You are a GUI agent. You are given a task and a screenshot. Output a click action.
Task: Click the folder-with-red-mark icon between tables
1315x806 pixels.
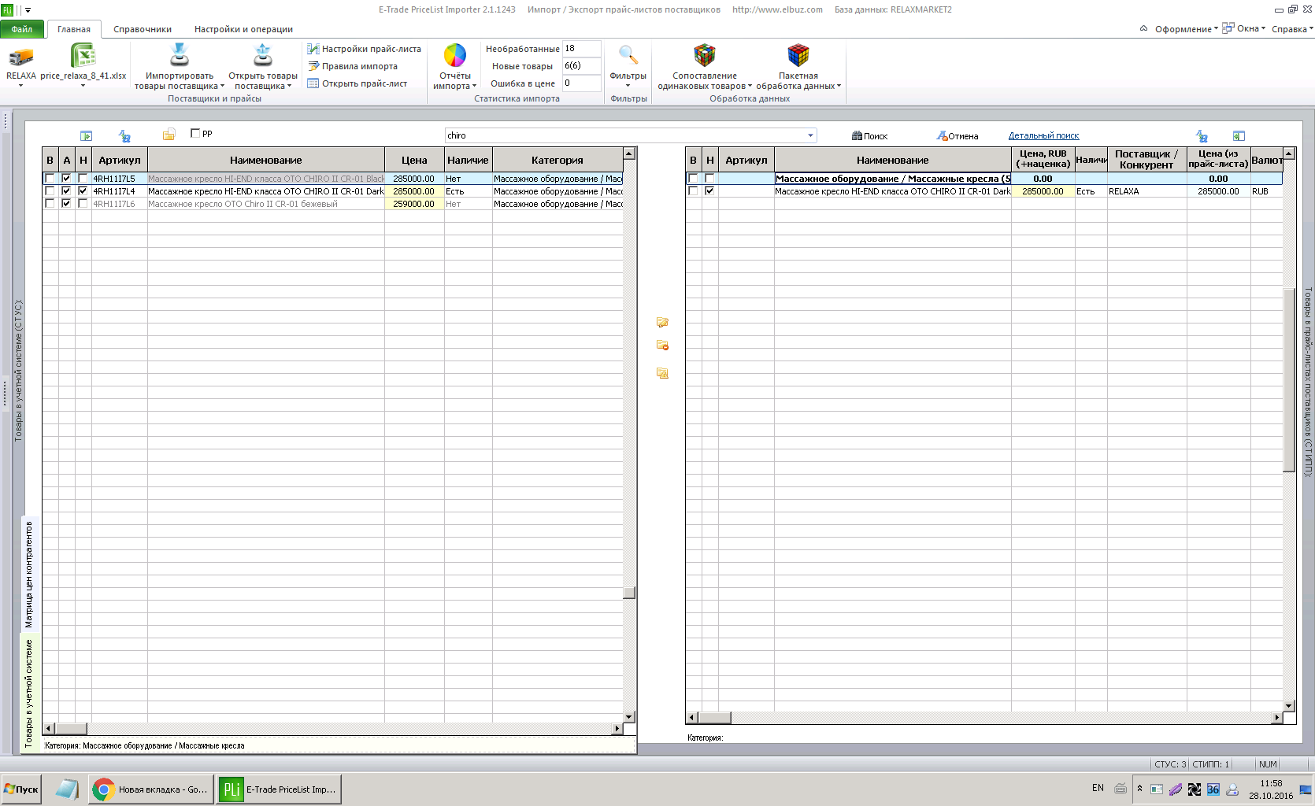point(662,346)
